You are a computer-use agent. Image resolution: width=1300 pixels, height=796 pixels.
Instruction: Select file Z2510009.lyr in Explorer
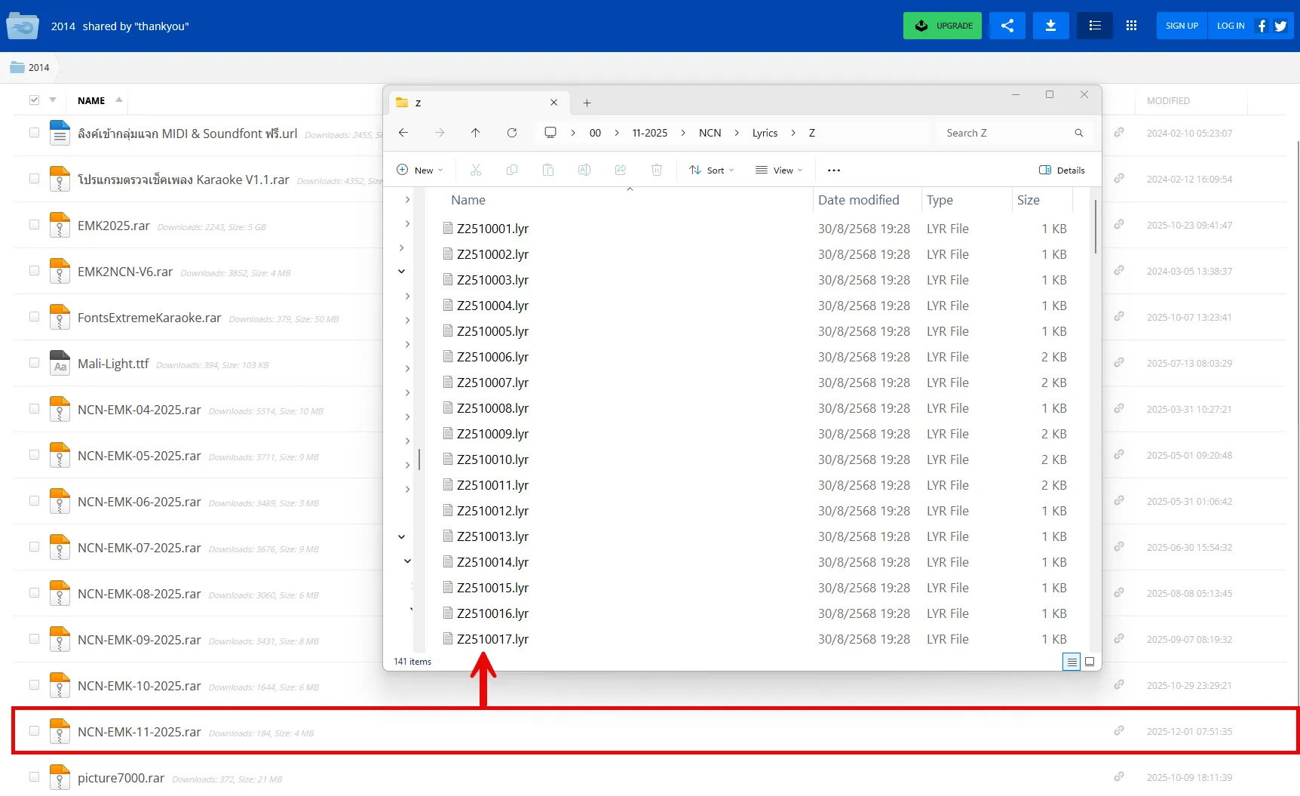coord(492,434)
